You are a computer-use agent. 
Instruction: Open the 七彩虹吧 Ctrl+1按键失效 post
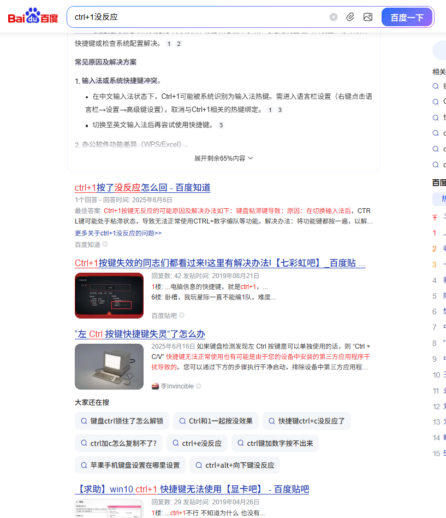[x=219, y=263]
